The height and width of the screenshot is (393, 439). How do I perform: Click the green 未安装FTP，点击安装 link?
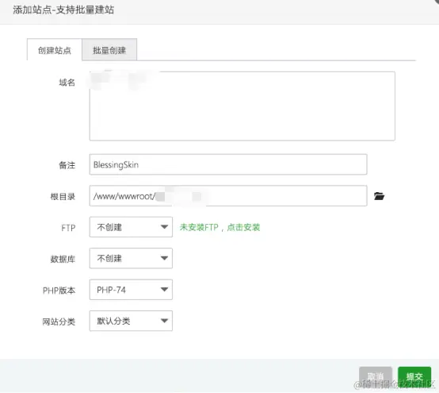219,227
